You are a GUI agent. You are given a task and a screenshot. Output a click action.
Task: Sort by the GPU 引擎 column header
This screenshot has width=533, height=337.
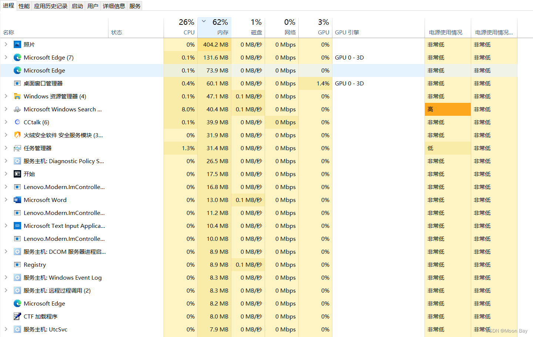point(378,28)
